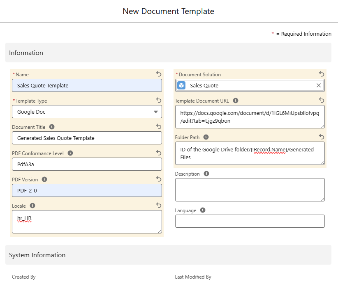The image size is (338, 295).
Task: Open PDF Conformance Level help icon
Action: click(x=70, y=153)
